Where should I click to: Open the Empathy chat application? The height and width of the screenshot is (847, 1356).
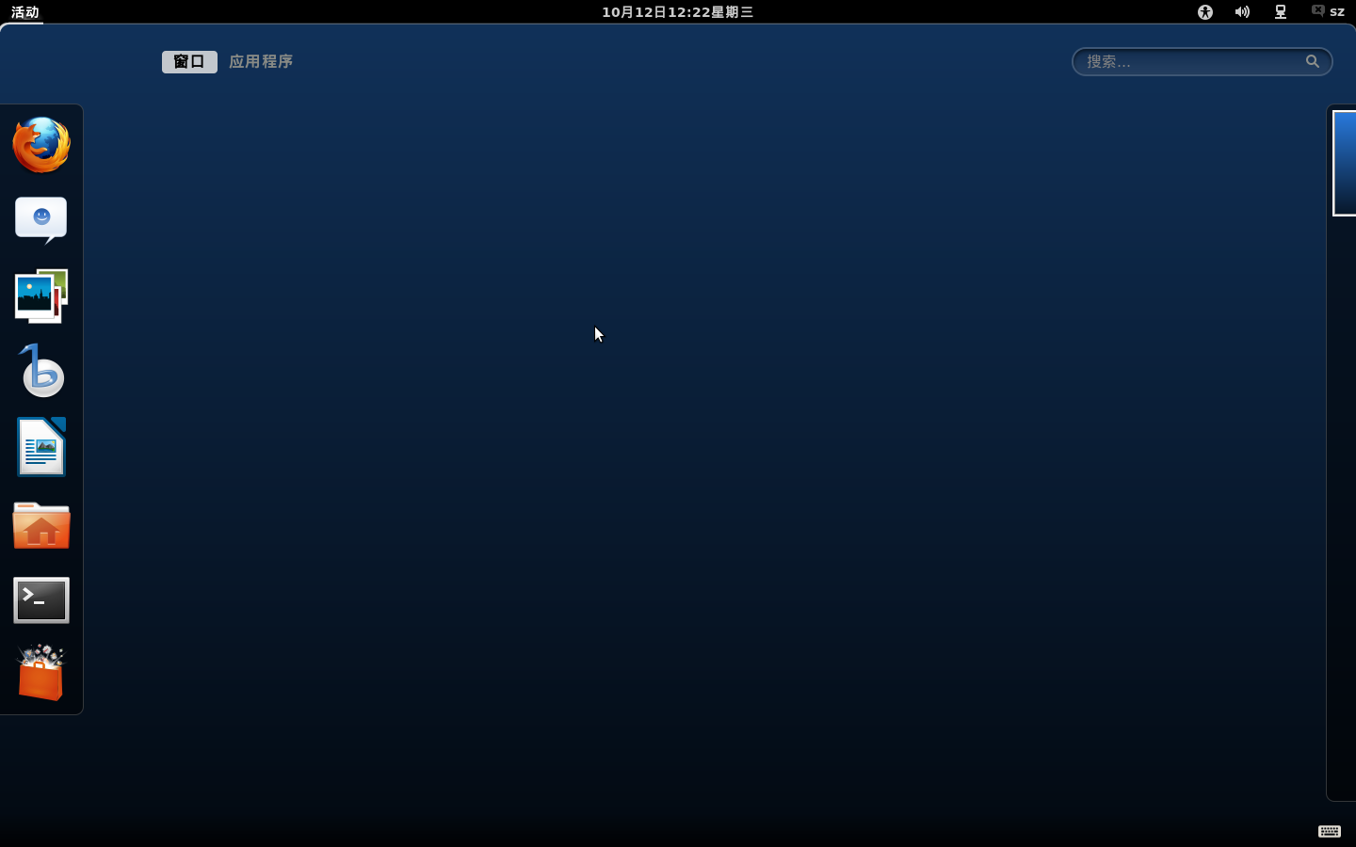click(41, 220)
